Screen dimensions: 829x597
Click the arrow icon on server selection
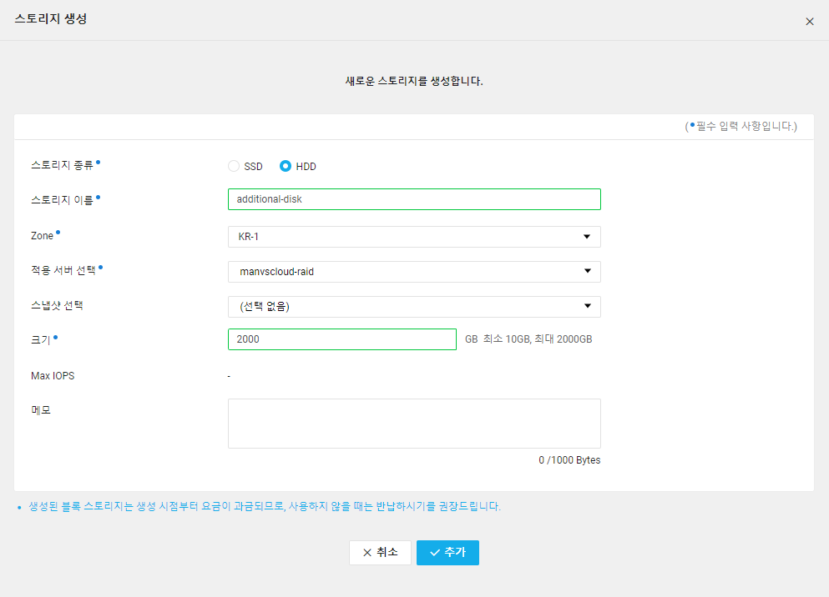588,271
